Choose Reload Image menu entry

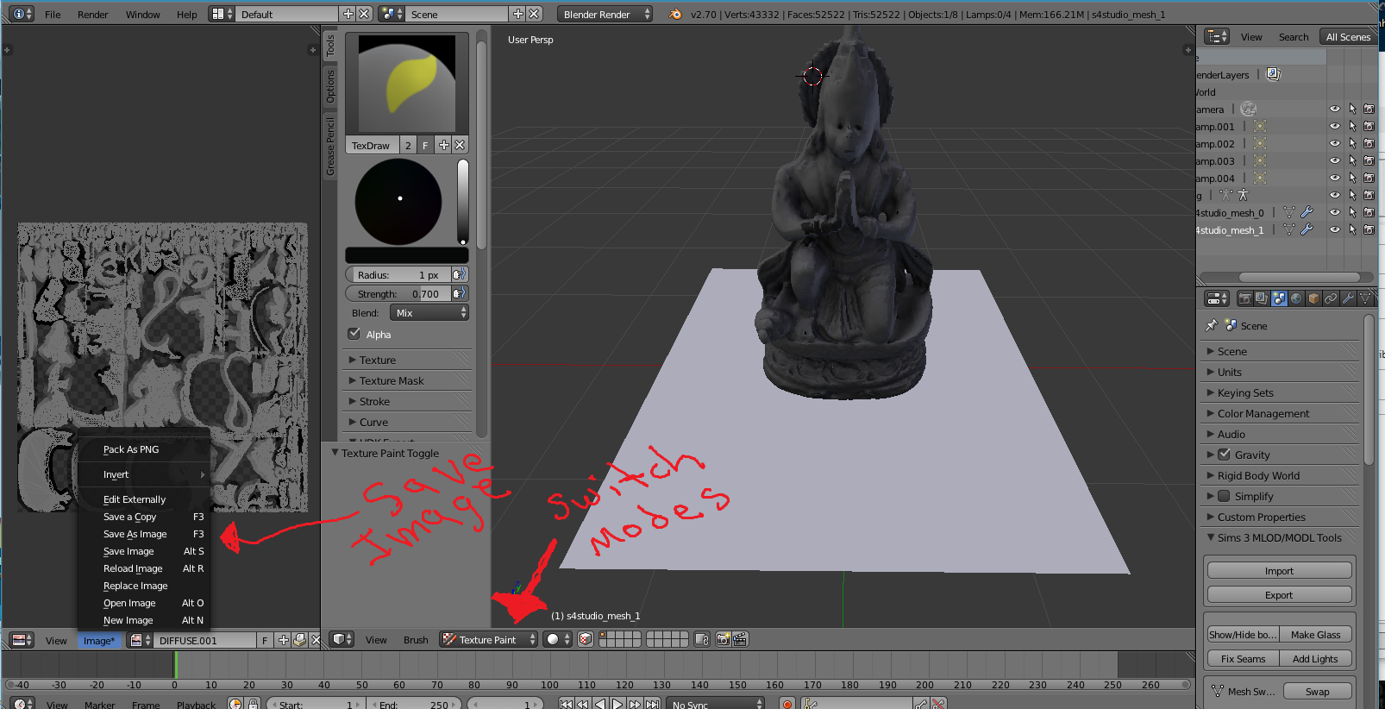(144, 568)
